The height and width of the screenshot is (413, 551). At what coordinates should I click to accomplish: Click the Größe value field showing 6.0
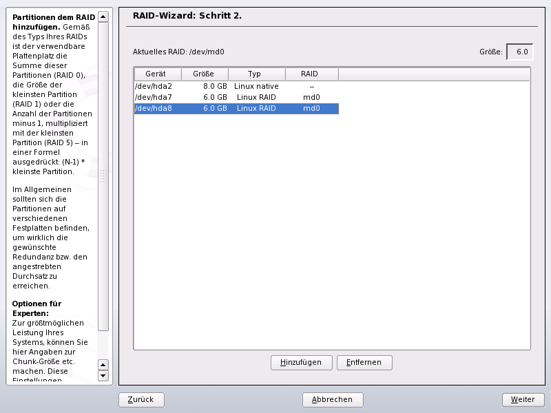[519, 52]
